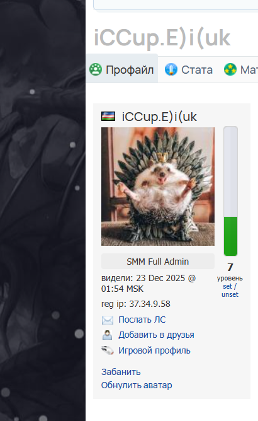Screen dimensions: 258x421
Task: Click the Забанить link
Action: (121, 372)
